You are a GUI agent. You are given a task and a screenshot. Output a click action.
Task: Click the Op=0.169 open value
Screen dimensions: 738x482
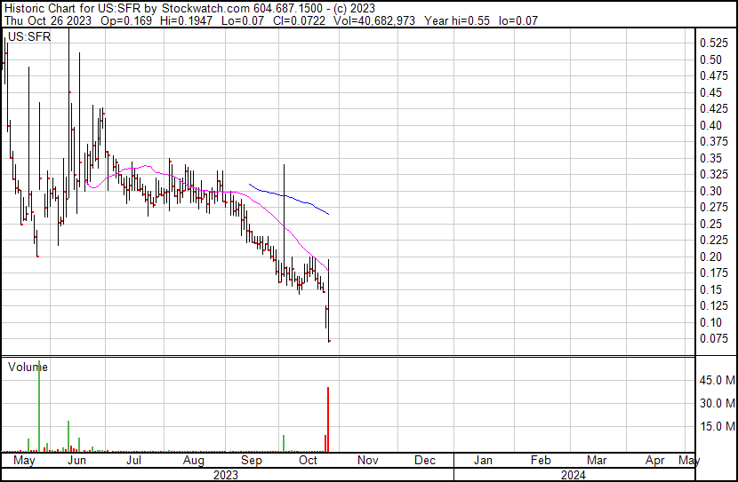(125, 20)
